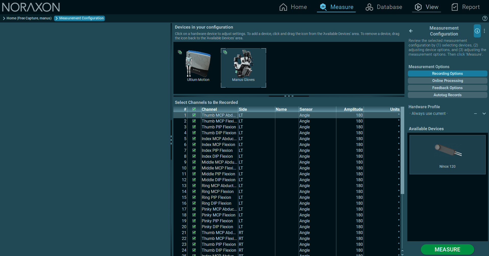Uncheck channel 6 Index MCP Flexion LT
489x256 pixels.
[x=194, y=144]
